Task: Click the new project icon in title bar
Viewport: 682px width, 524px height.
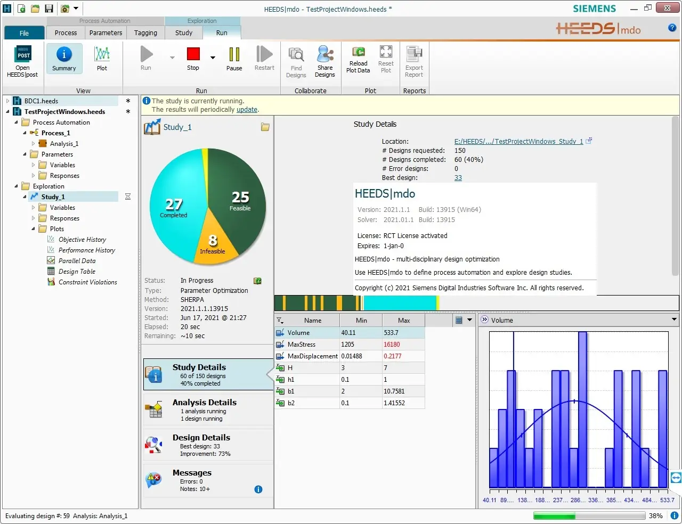Action: pyautogui.click(x=21, y=9)
